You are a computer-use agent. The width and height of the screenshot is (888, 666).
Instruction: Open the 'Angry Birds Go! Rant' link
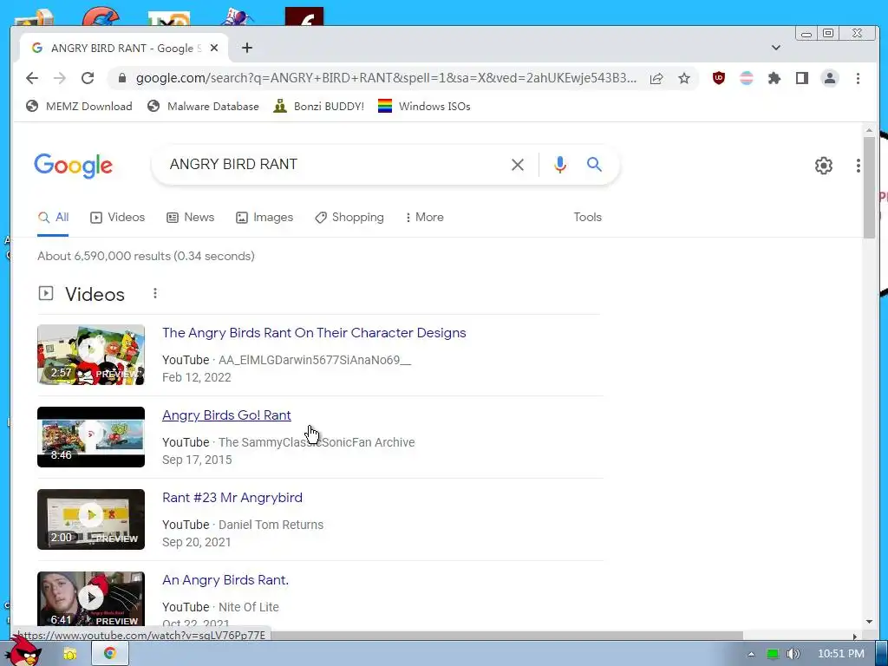tap(226, 415)
